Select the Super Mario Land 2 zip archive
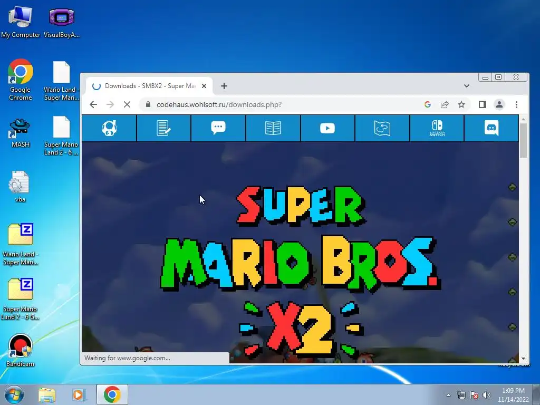The image size is (540, 405). [x=21, y=300]
